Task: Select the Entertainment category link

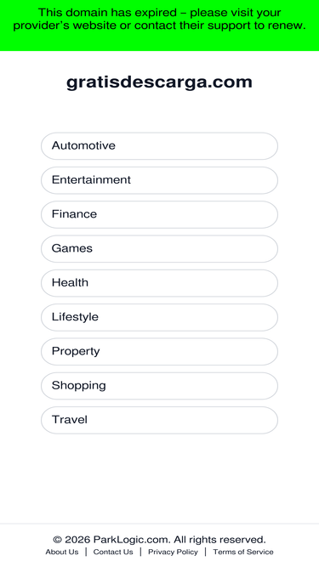Action: pyautogui.click(x=159, y=180)
